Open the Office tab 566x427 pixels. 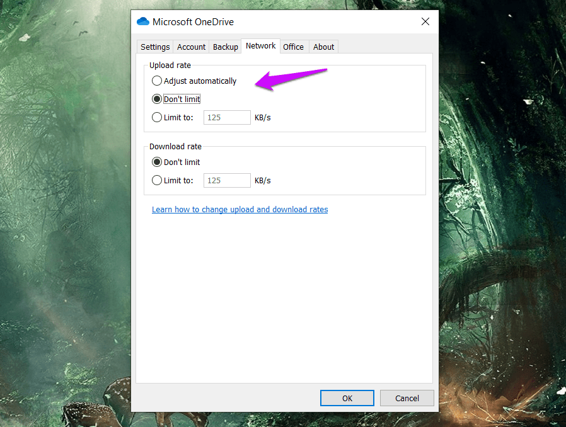coord(293,47)
